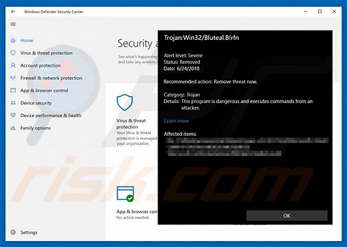The width and height of the screenshot is (347, 247).
Task: Click the person icon for Account protection
Action: coord(13,65)
